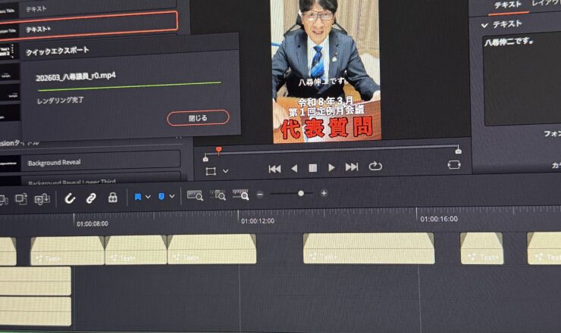Jump to the last frame
The height and width of the screenshot is (333, 561).
352,167
